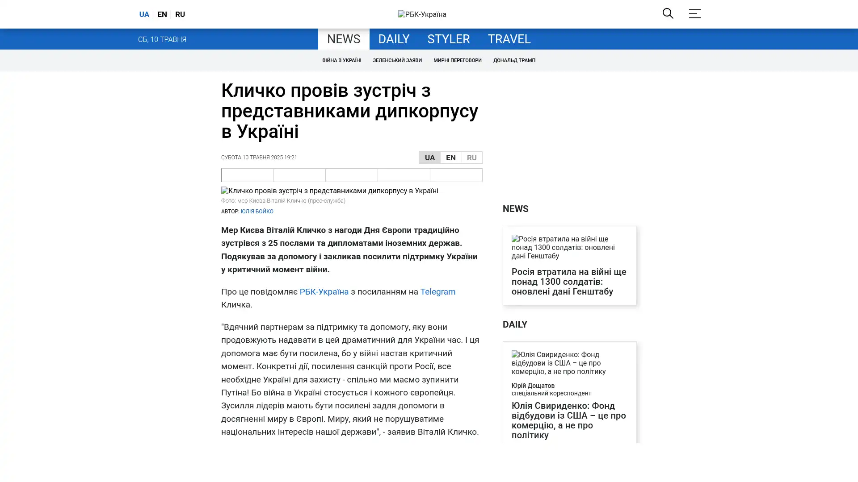
Task: Switch site header language to RU
Action: [x=180, y=14]
